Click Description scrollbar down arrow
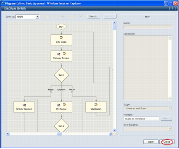 click(170, 98)
